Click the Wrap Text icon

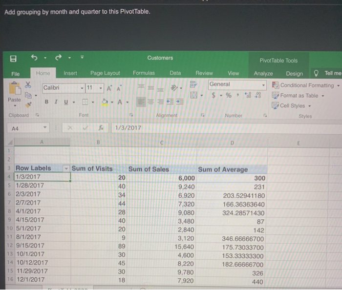point(193,84)
